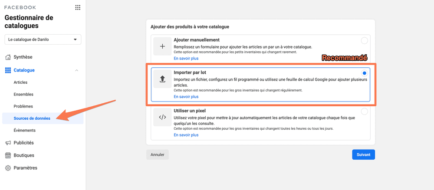Click the Suivant button

point(363,154)
